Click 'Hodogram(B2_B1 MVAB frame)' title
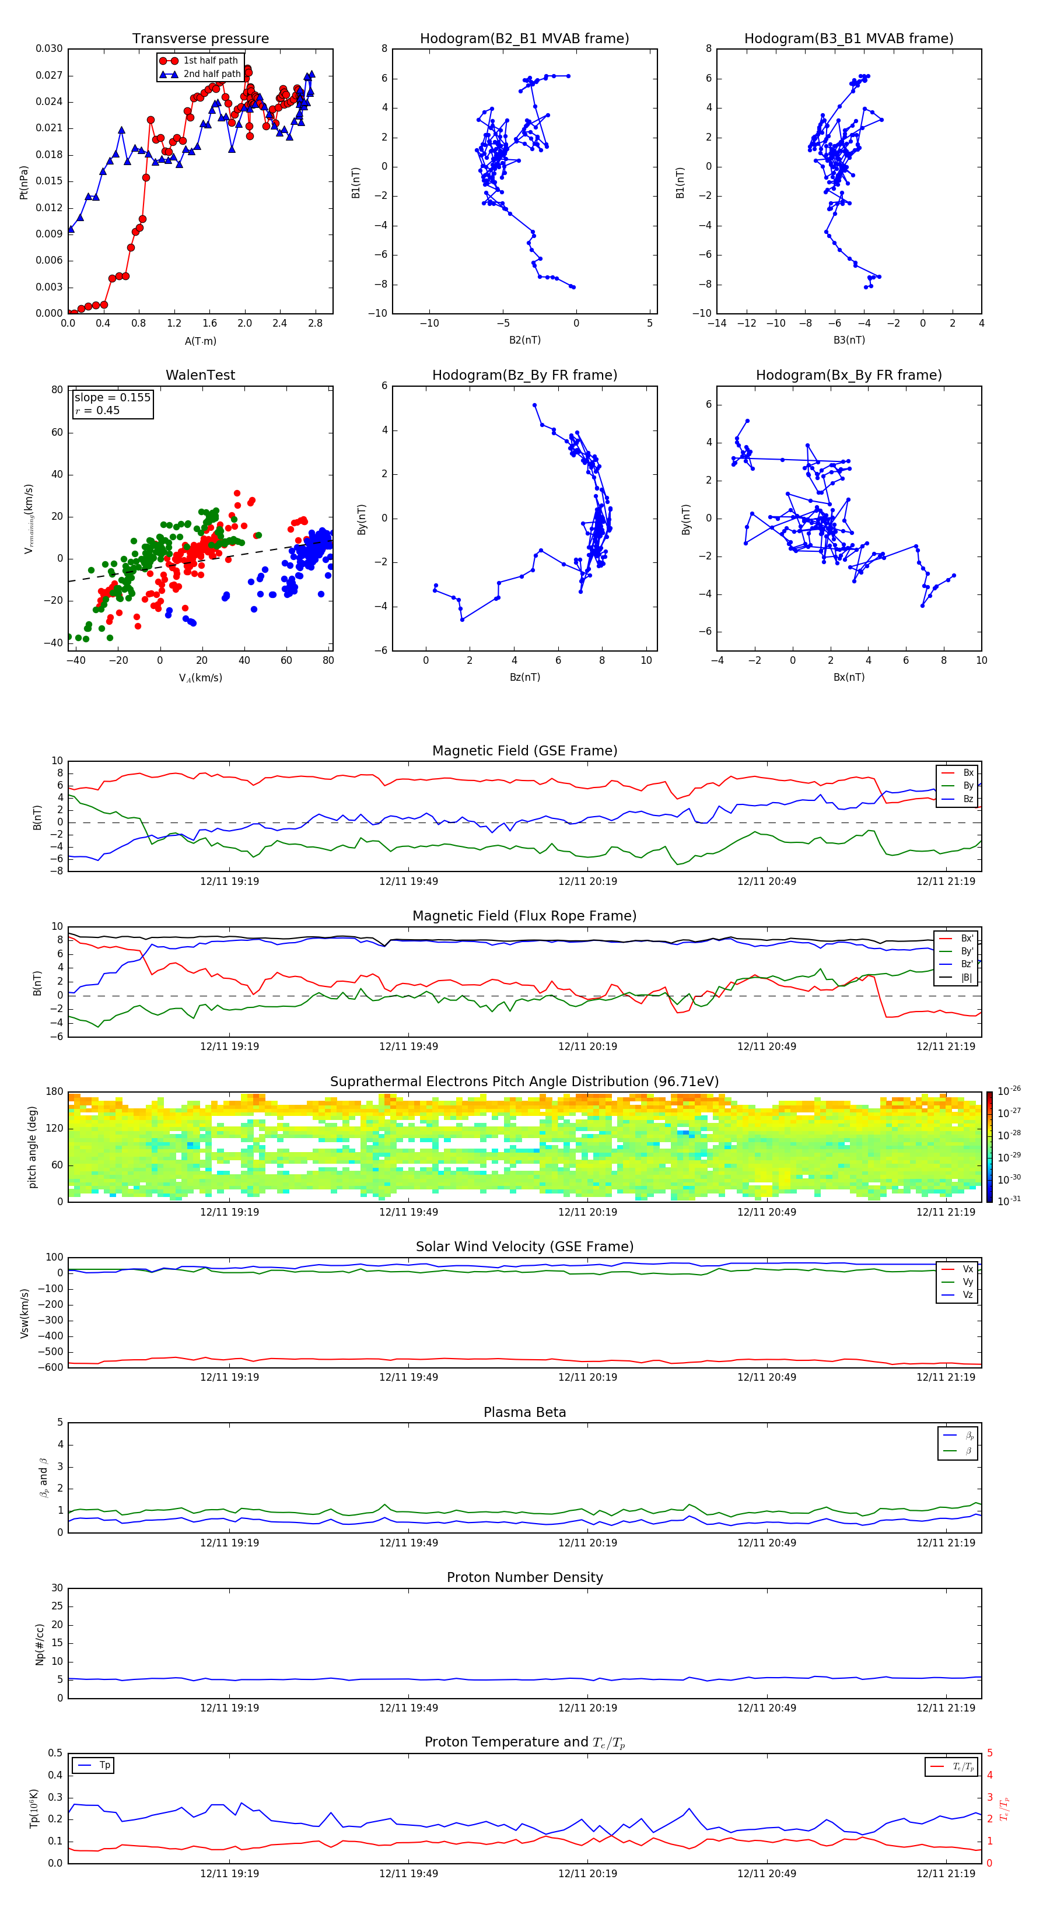Screen dimensions: 1050x1925 point(524,39)
